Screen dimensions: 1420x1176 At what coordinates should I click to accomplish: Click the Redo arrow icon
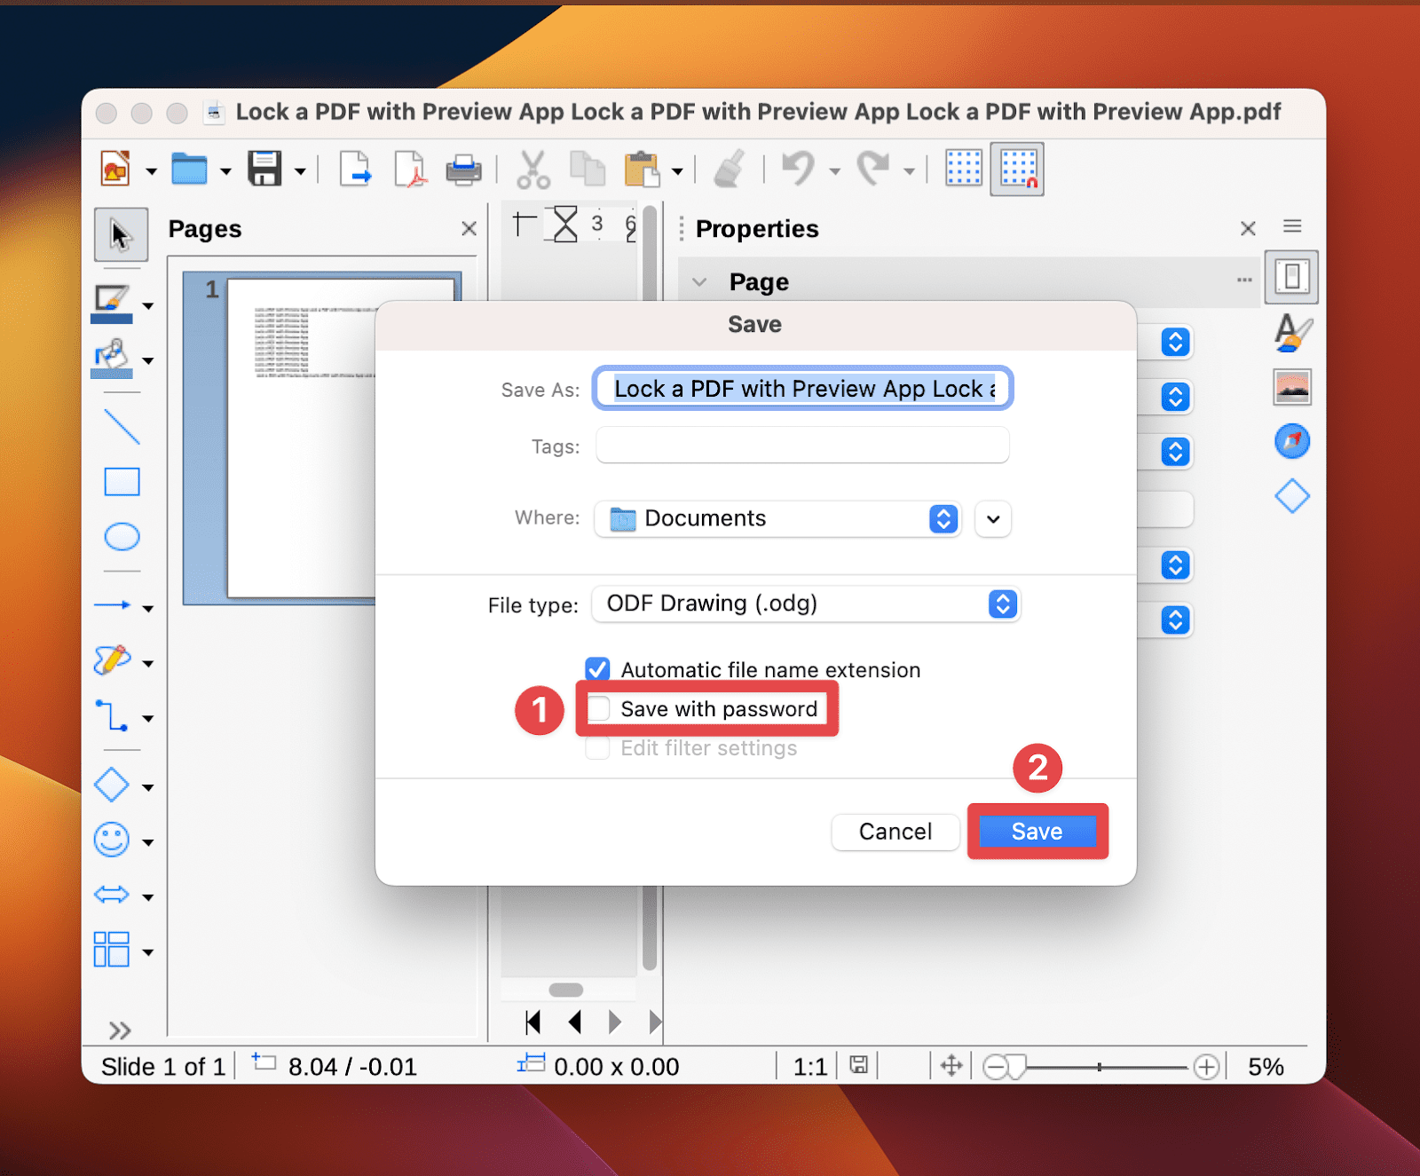click(874, 168)
